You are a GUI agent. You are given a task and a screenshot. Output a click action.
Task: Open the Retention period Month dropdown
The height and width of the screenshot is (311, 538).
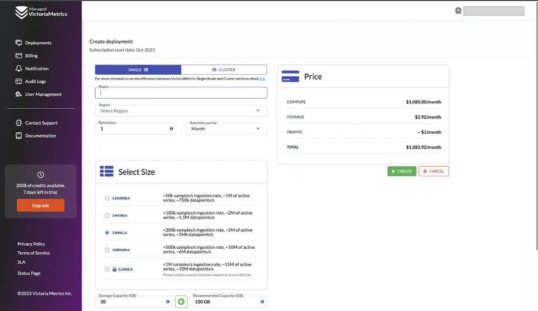[x=227, y=129]
